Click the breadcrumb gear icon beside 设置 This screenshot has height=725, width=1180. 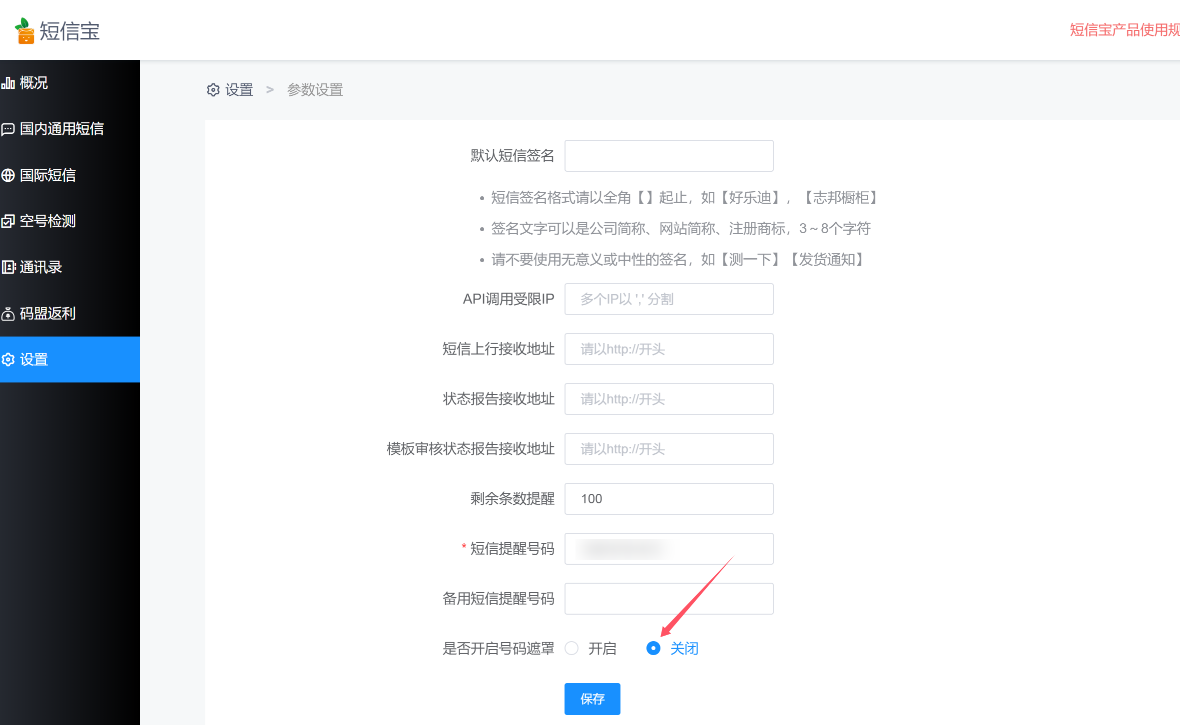click(x=213, y=90)
